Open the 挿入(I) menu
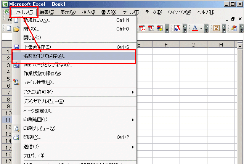 click(x=88, y=12)
